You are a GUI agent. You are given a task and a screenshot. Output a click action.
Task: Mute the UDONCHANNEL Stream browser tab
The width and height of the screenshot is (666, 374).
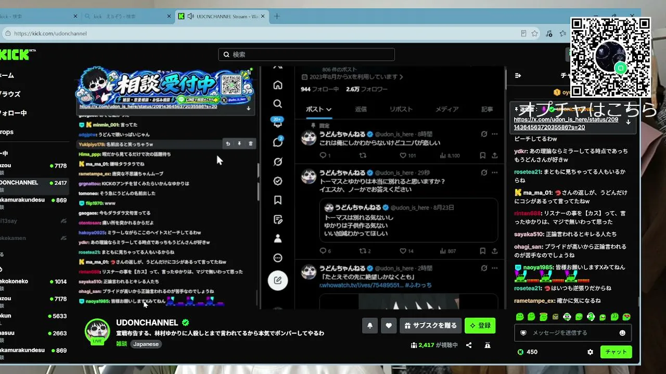click(x=190, y=16)
